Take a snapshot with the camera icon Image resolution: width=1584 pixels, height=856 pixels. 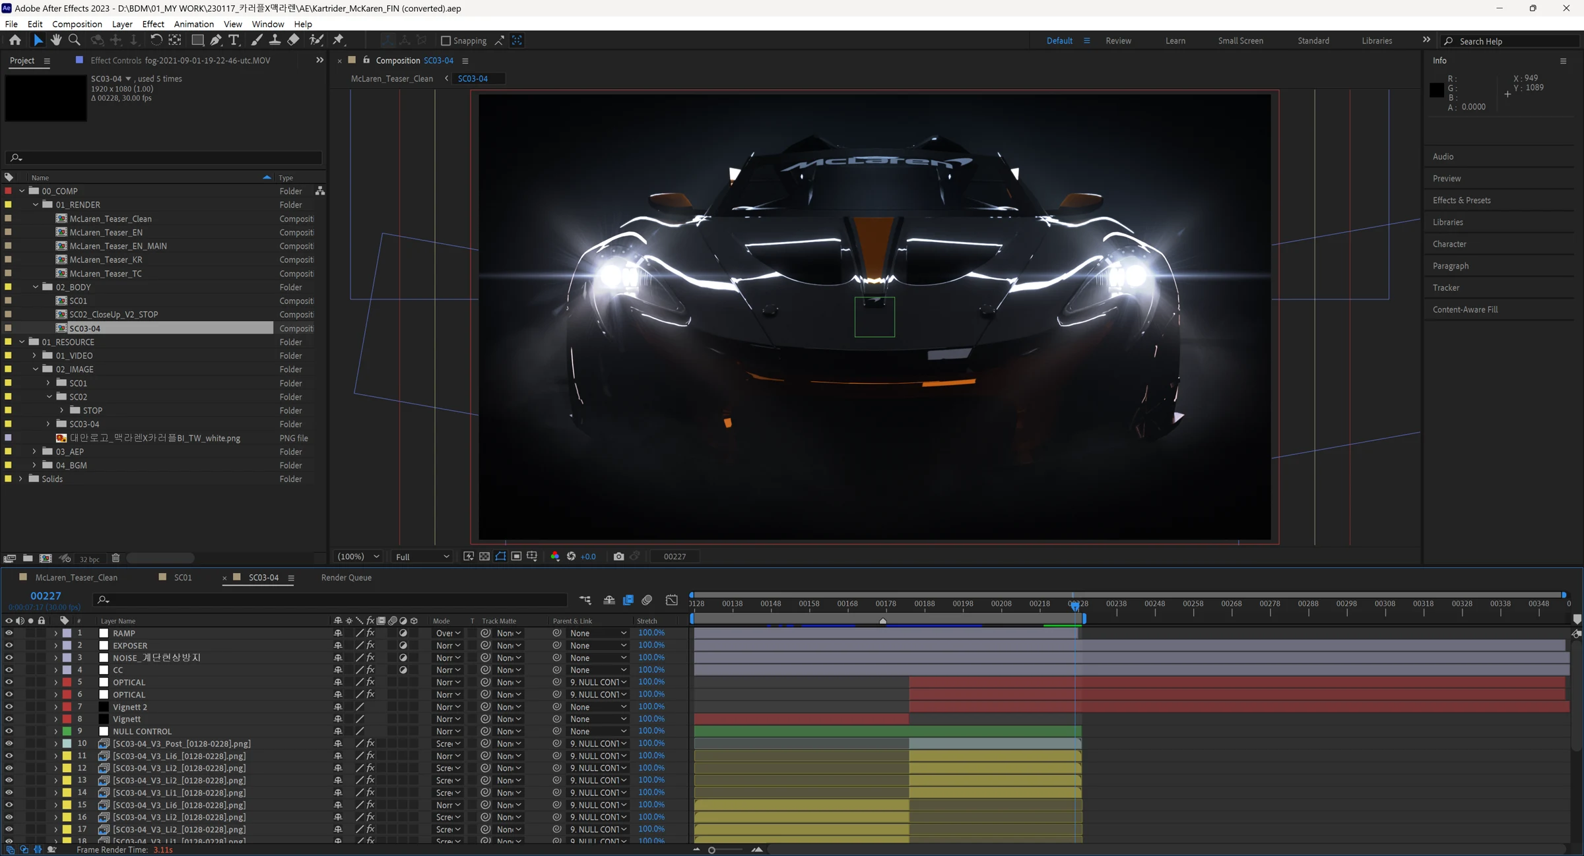(618, 557)
